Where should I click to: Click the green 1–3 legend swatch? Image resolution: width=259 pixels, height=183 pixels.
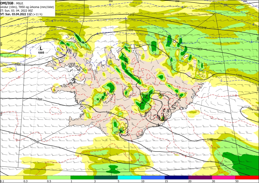pyautogui.click(x=82, y=177)
